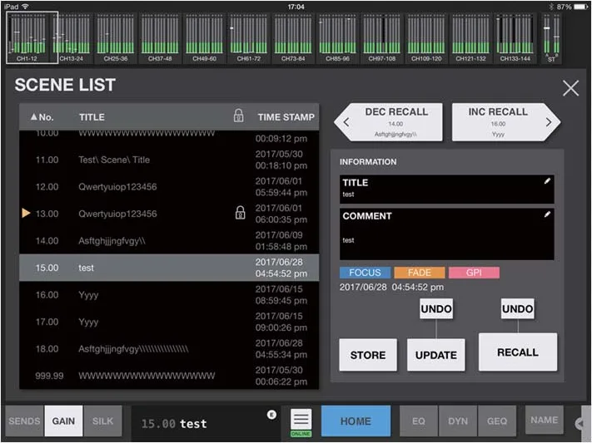592x443 pixels.
Task: Tap the COMMENT information field
Action: (x=446, y=234)
